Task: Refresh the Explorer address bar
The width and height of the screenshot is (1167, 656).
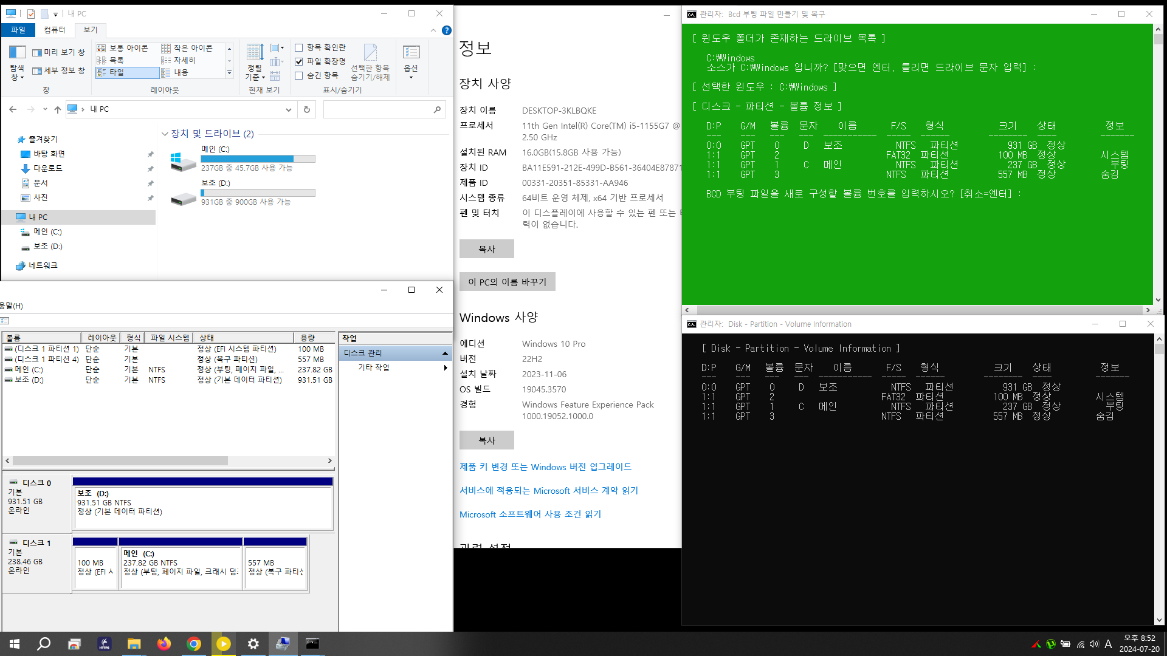Action: (307, 109)
